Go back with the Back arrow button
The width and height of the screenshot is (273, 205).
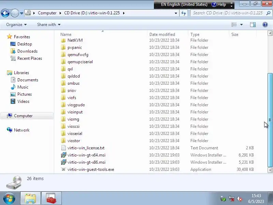coord(5,13)
